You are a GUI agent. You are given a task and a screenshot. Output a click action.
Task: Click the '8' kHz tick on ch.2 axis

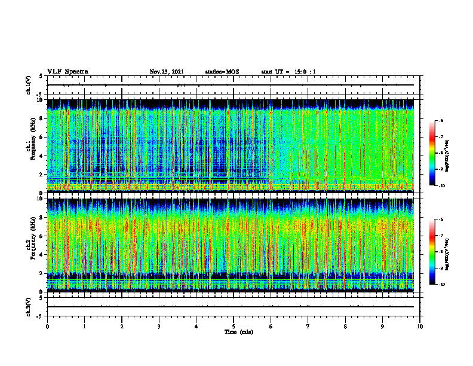tap(42, 218)
